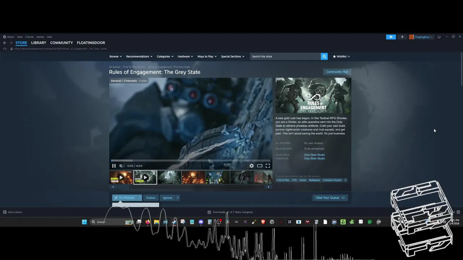Open the Games menu
The width and height of the screenshot is (463, 260).
40,37
